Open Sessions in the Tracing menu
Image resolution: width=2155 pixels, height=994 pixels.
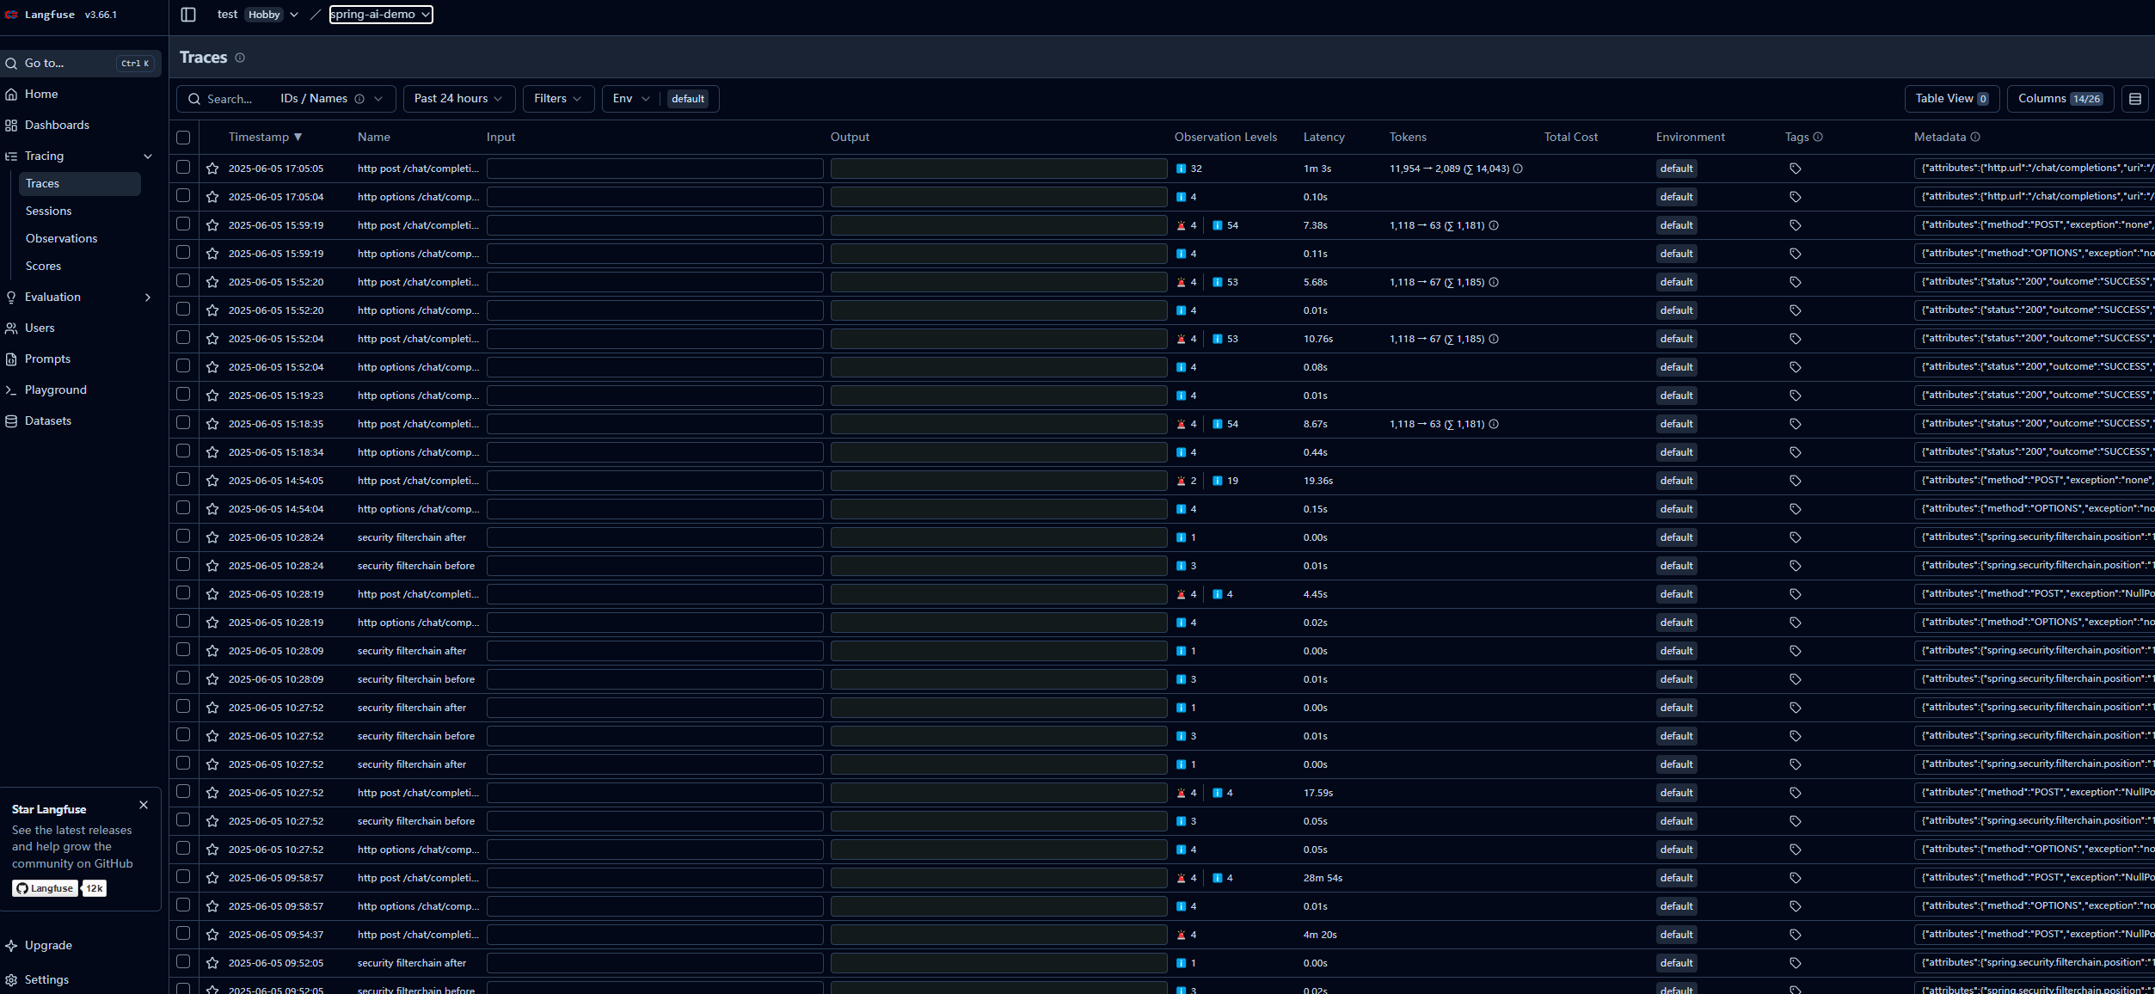(49, 211)
